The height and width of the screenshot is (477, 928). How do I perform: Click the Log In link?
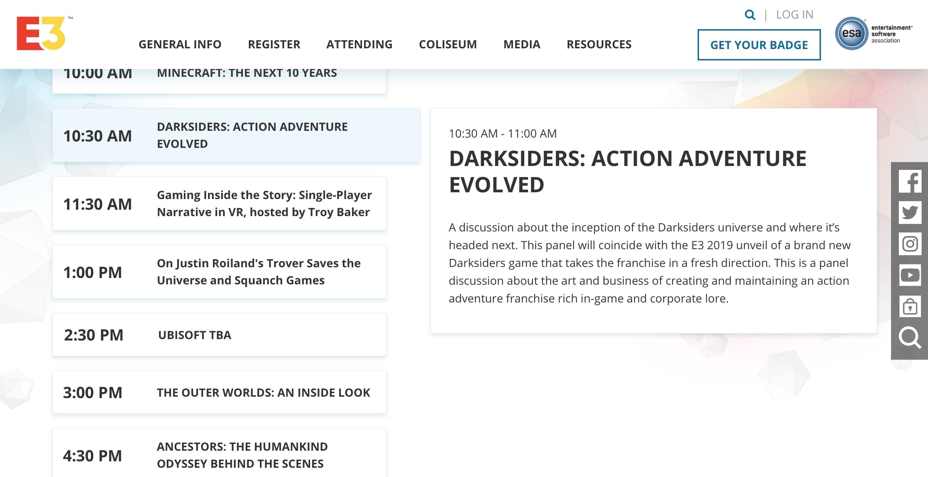point(795,15)
